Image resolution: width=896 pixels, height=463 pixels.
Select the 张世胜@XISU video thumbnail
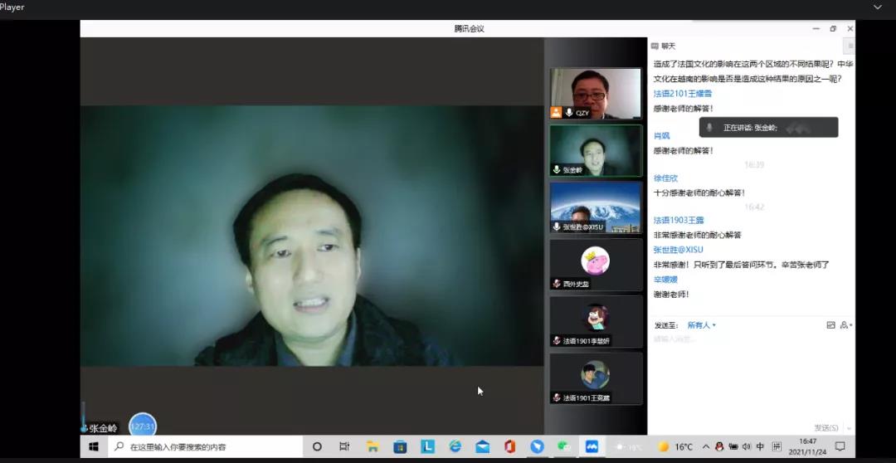[x=596, y=207]
